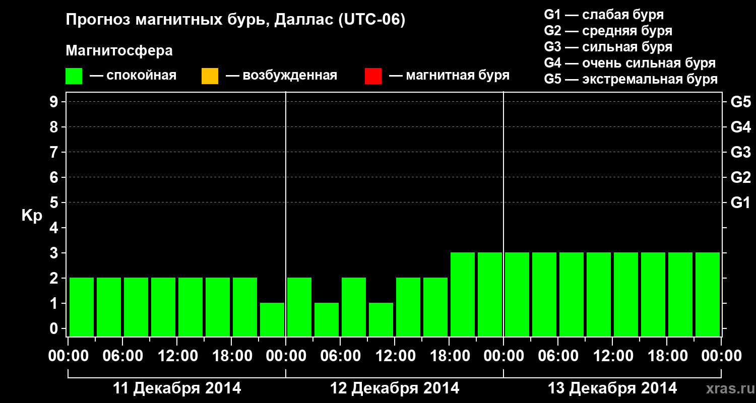
Task: Select the 'G2 — средняя буря' legend line
Action: (608, 31)
